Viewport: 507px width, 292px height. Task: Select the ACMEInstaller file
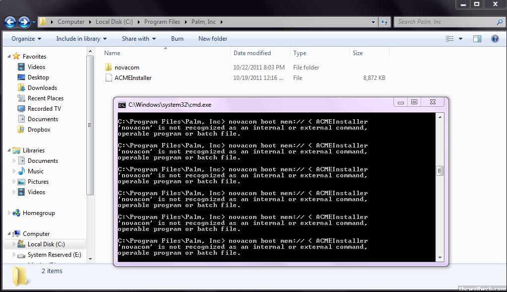132,78
